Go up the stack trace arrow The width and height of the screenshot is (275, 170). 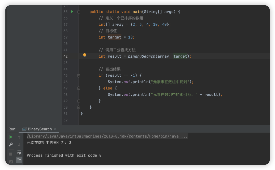pyautogui.click(x=19, y=137)
